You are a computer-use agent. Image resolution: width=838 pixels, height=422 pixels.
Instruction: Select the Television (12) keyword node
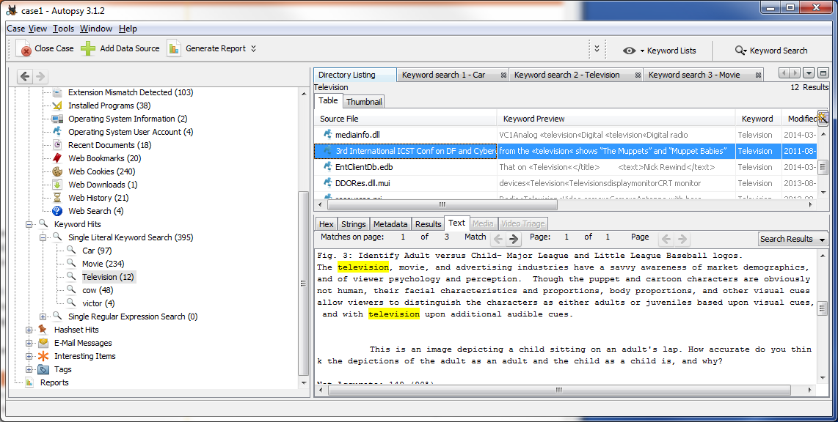[108, 276]
